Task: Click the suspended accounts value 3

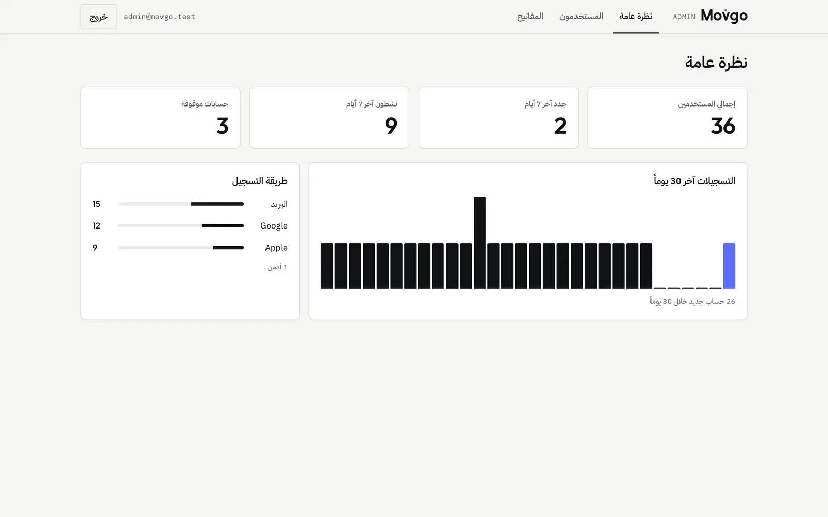Action: tap(223, 126)
